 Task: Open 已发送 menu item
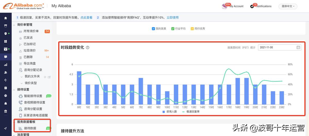tap(28, 38)
